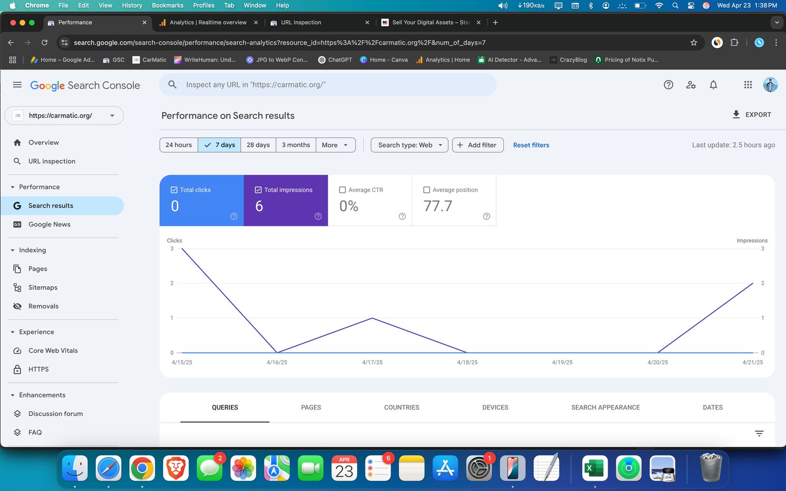786x491 pixels.
Task: Click the help icon in Total clicks card
Action: click(x=234, y=217)
